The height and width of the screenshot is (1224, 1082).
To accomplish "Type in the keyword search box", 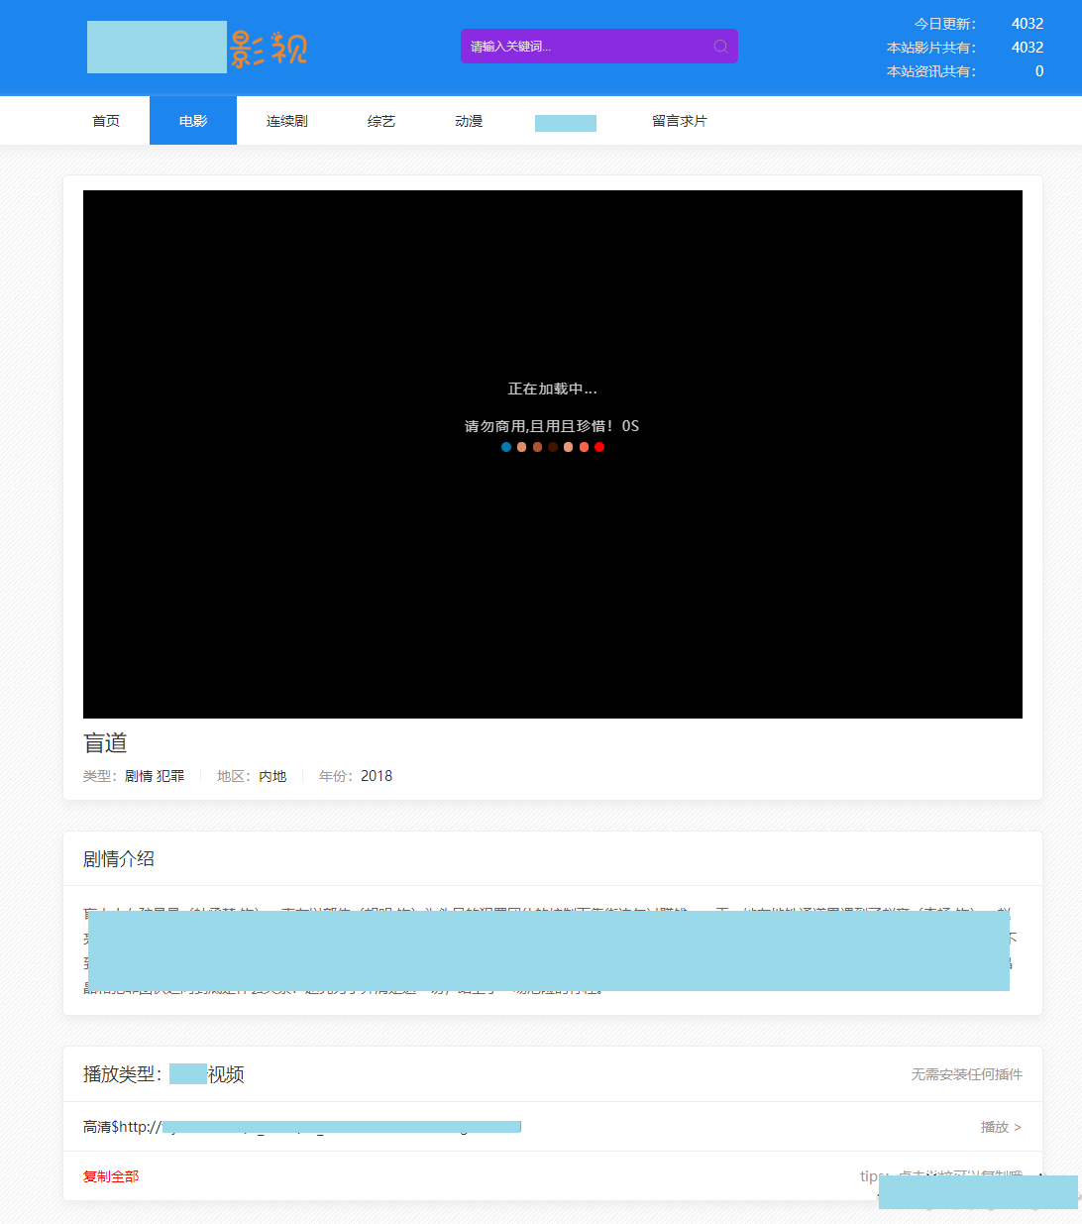I will coord(585,47).
